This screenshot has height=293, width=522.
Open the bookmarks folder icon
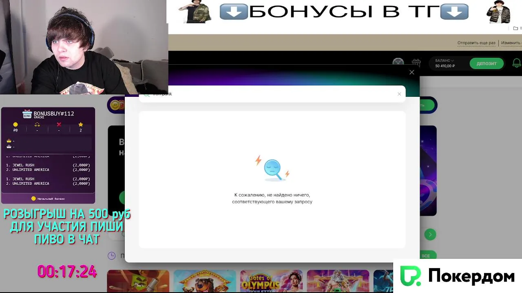click(x=515, y=28)
